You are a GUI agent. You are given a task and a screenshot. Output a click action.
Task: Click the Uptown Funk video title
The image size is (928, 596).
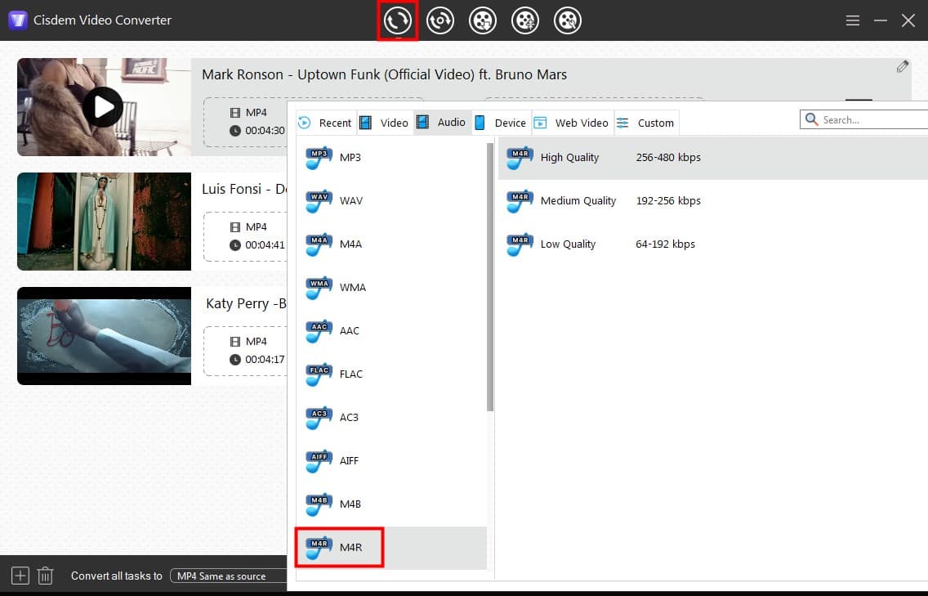[384, 74]
